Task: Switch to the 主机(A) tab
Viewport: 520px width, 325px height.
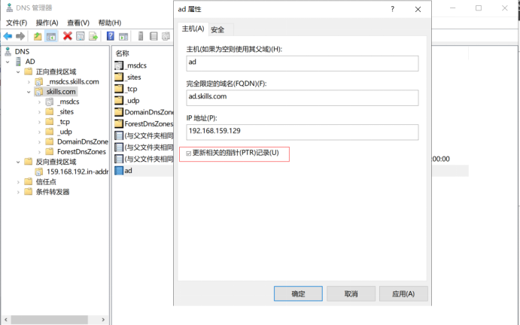Action: pos(193,29)
